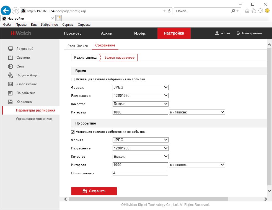Viewport: 272px width, 210px height.
Task: Click the horizontal scrollbar at page bottom
Action: pos(148,199)
